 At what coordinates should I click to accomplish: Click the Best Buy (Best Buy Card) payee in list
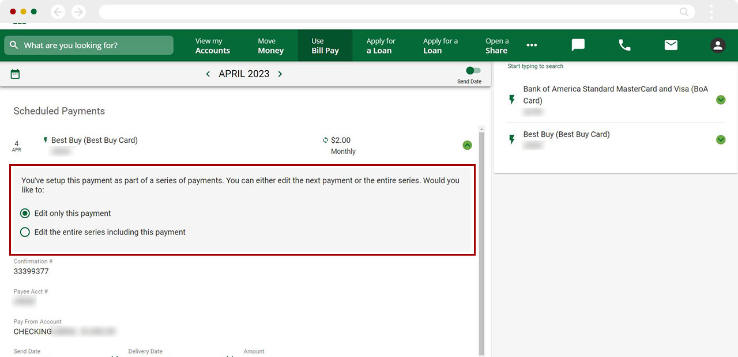pyautogui.click(x=566, y=134)
